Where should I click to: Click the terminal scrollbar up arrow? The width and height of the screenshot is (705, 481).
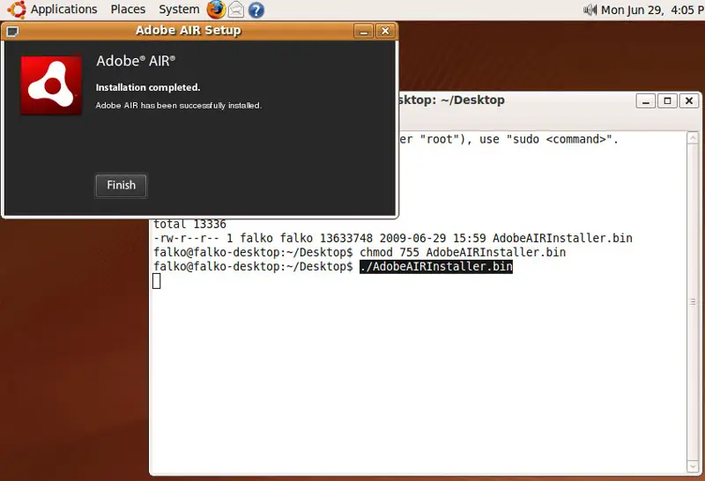tap(693, 137)
